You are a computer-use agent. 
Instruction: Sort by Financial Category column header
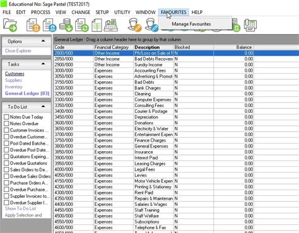pos(114,47)
